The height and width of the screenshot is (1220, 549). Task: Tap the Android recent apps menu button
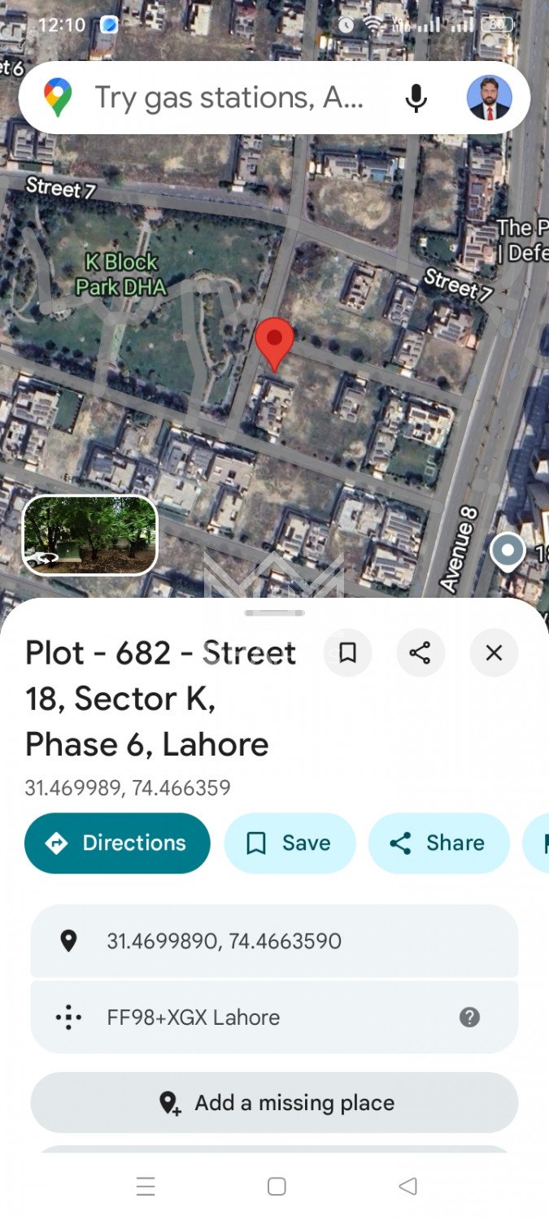click(146, 1186)
